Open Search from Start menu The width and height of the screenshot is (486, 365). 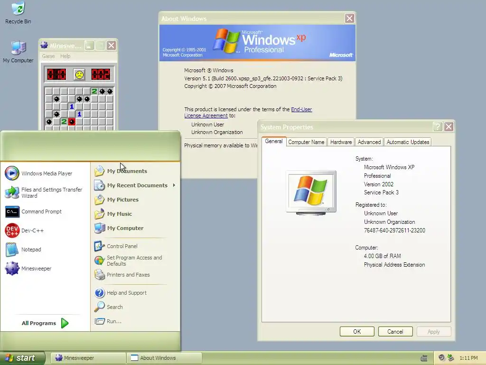pyautogui.click(x=109, y=307)
